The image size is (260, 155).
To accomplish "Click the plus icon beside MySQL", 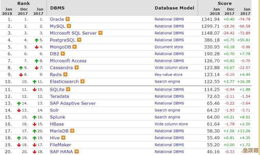I will coord(69,26).
